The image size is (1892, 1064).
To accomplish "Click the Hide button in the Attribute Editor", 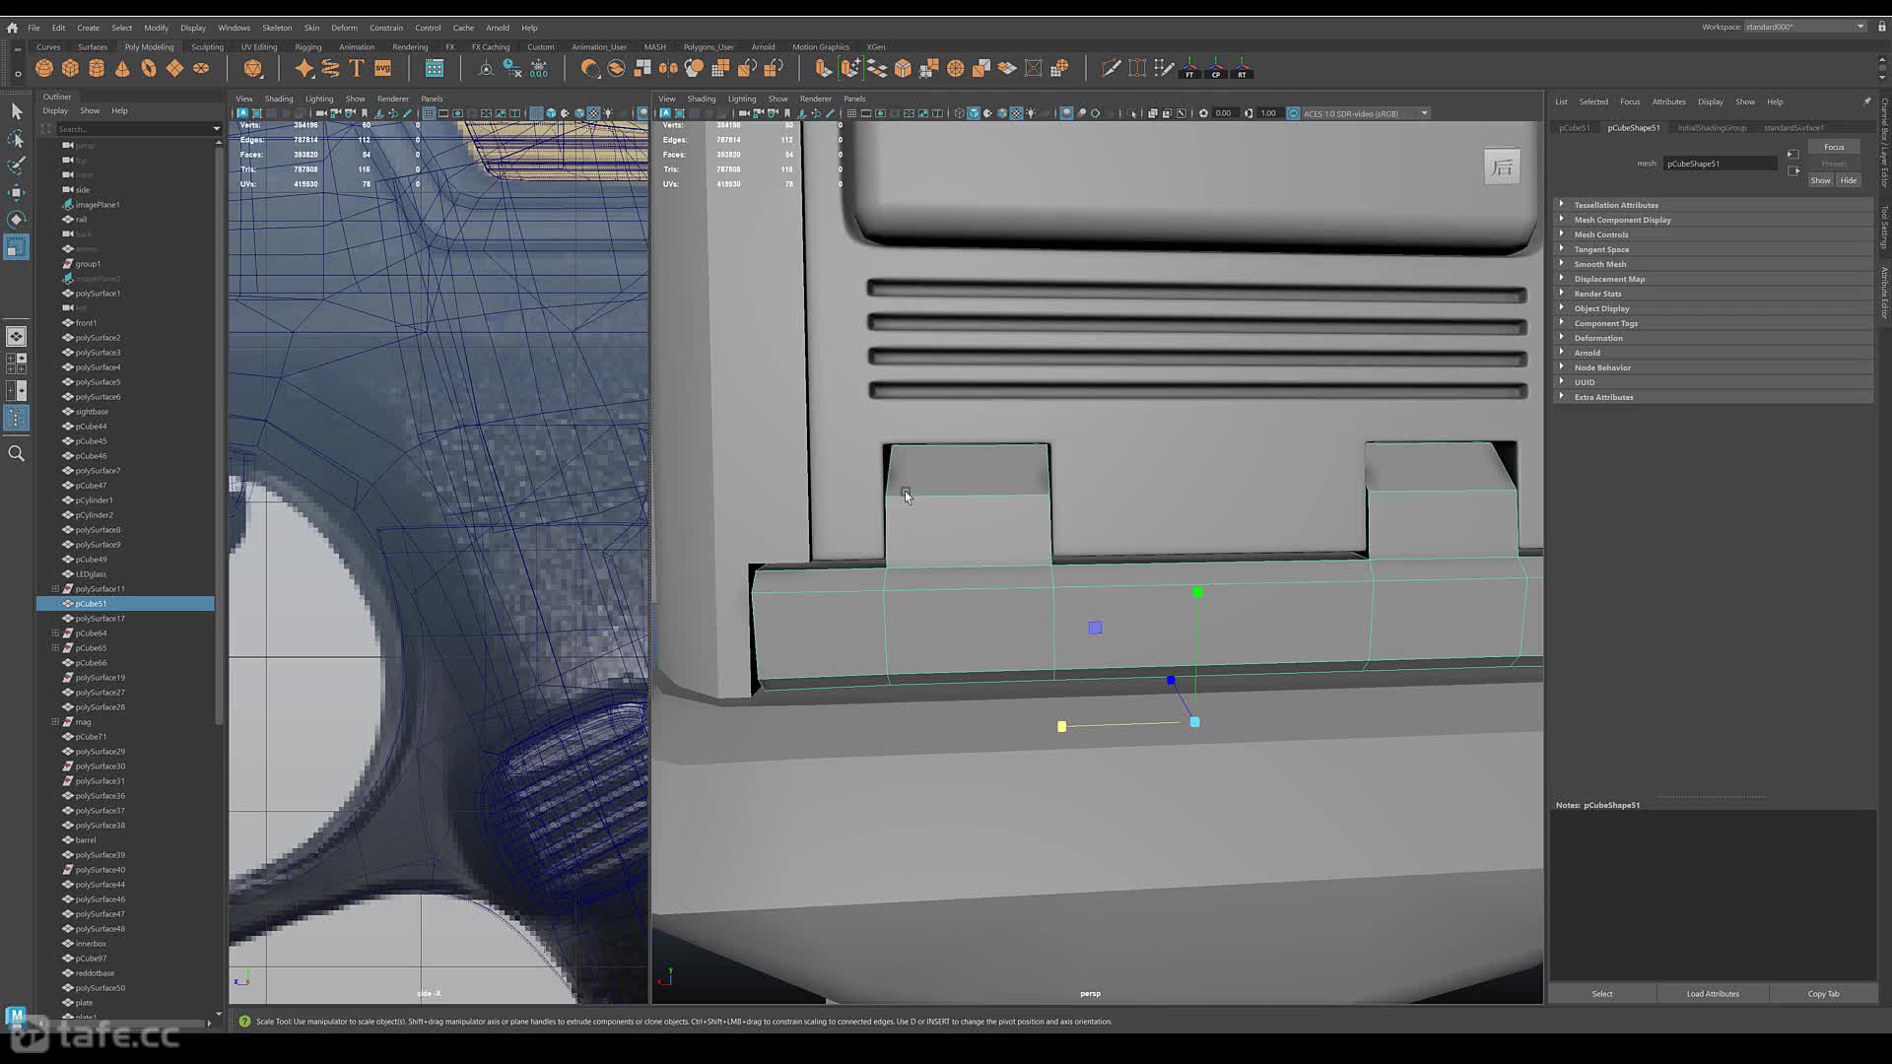I will click(x=1848, y=180).
